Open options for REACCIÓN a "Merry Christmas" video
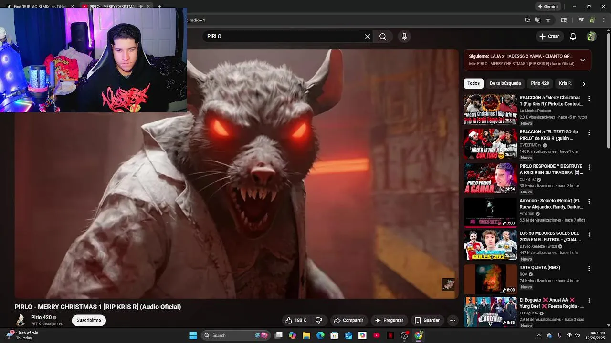Image resolution: width=611 pixels, height=343 pixels. point(589,98)
